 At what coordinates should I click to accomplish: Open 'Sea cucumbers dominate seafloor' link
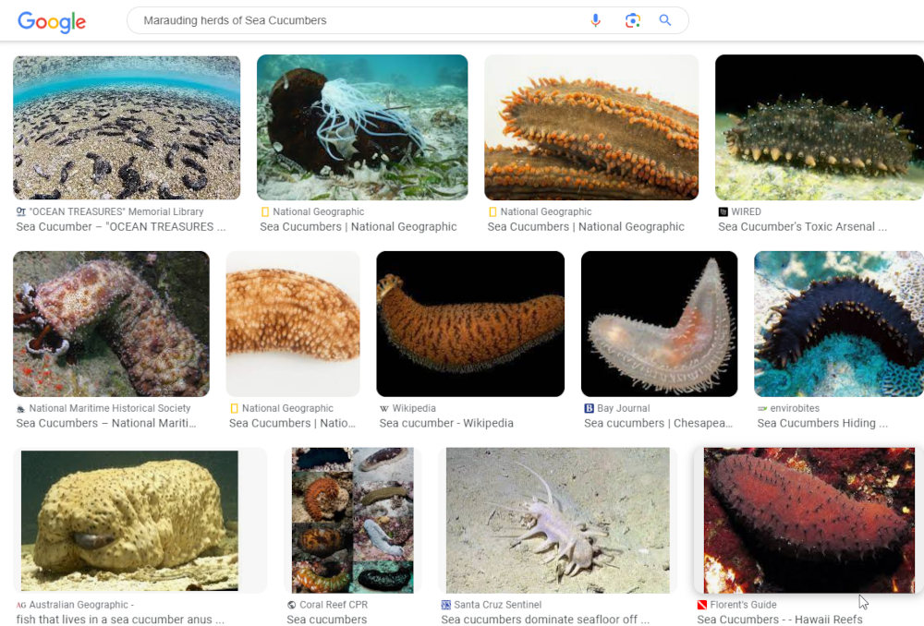(x=545, y=620)
